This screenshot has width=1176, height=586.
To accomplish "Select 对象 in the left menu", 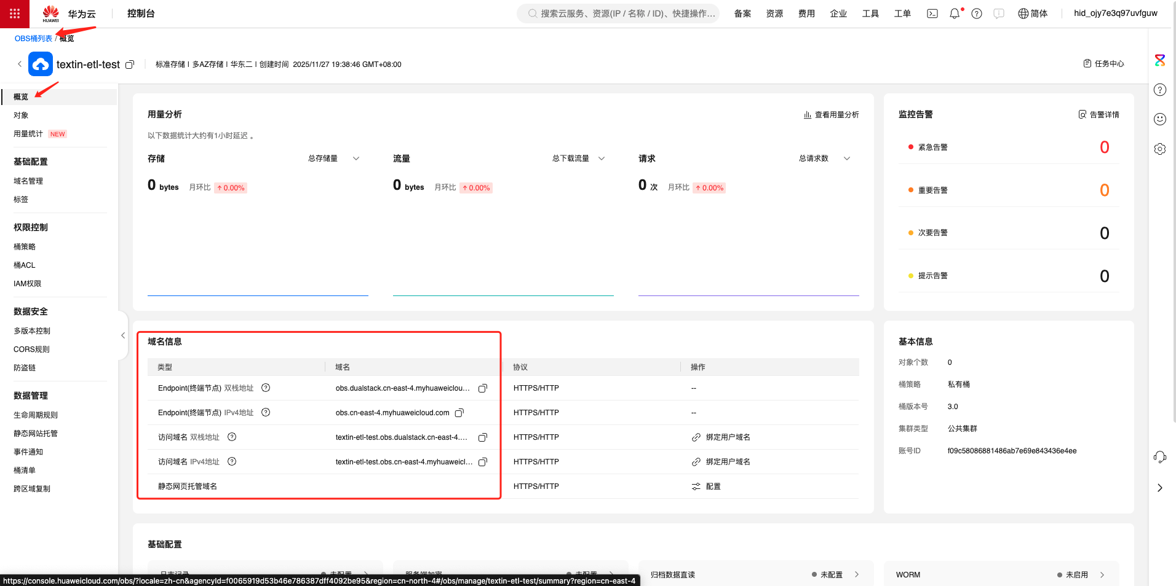I will click(x=21, y=115).
